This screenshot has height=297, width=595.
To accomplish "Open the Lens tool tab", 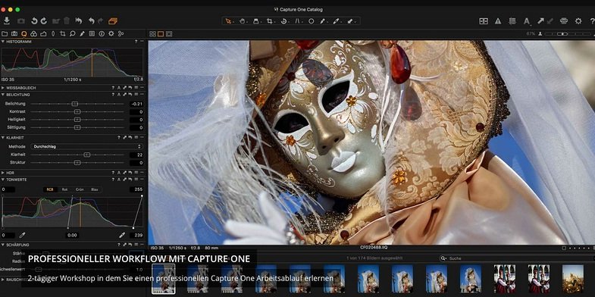I will 53,34.
